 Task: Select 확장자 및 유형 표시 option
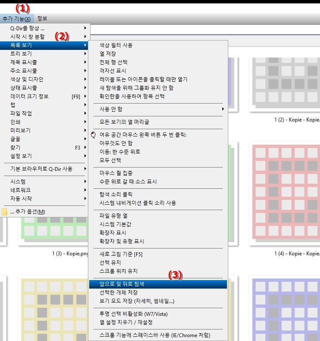click(x=158, y=241)
